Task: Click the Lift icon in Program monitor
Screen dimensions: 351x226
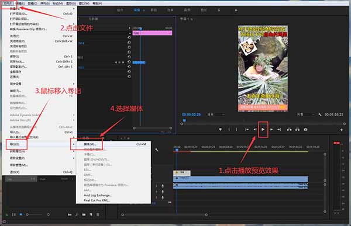Action: click(x=289, y=130)
